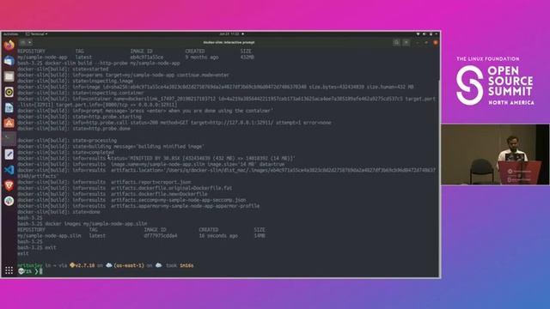Click the '(us-east-1)' prompt segment
The height and width of the screenshot is (309, 550).
pos(129,265)
